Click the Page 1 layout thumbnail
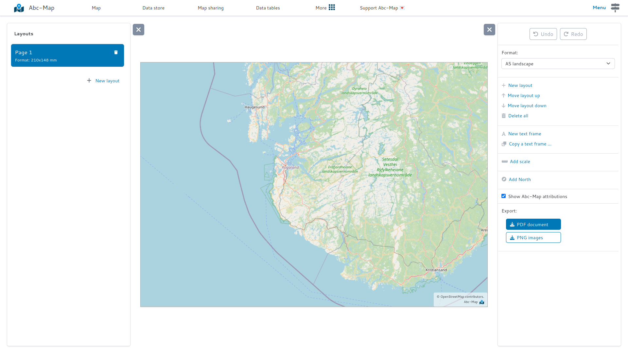 (67, 55)
